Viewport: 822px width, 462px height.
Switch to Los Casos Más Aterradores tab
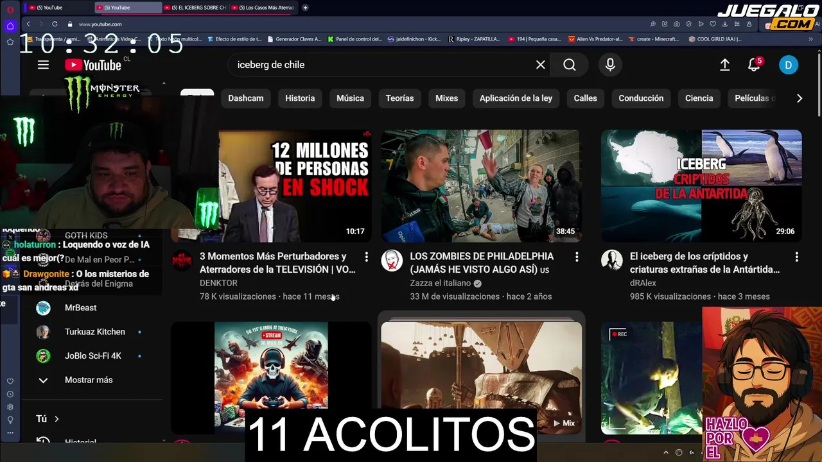click(x=262, y=8)
